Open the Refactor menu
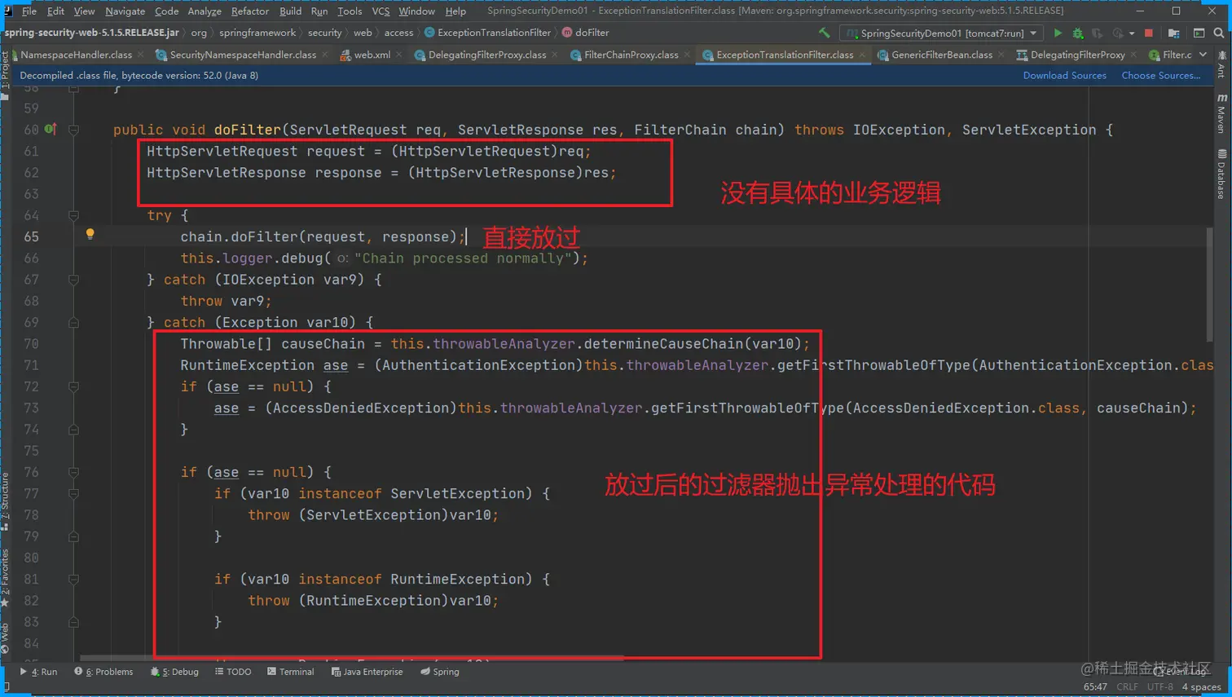Screen dimensions: 1232x697 [x=249, y=11]
